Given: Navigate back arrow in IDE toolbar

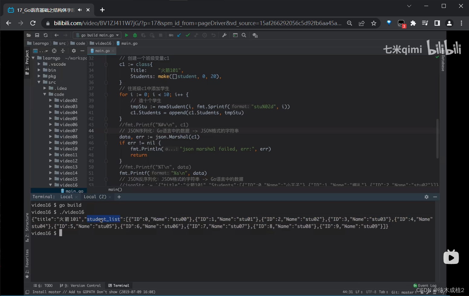Looking at the screenshot, I should coord(57,35).
